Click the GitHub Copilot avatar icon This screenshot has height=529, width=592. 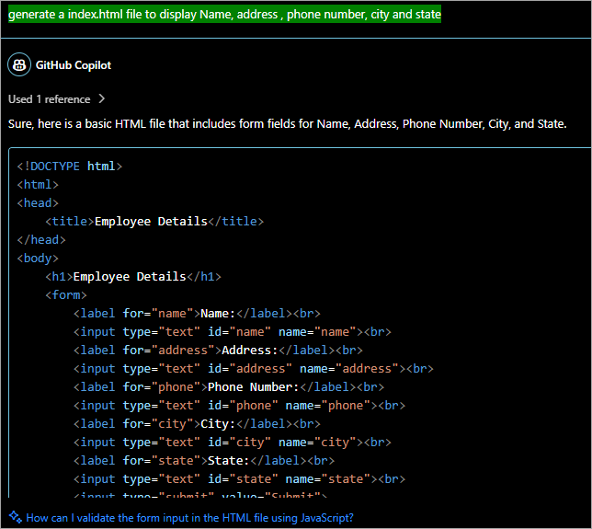[x=19, y=64]
